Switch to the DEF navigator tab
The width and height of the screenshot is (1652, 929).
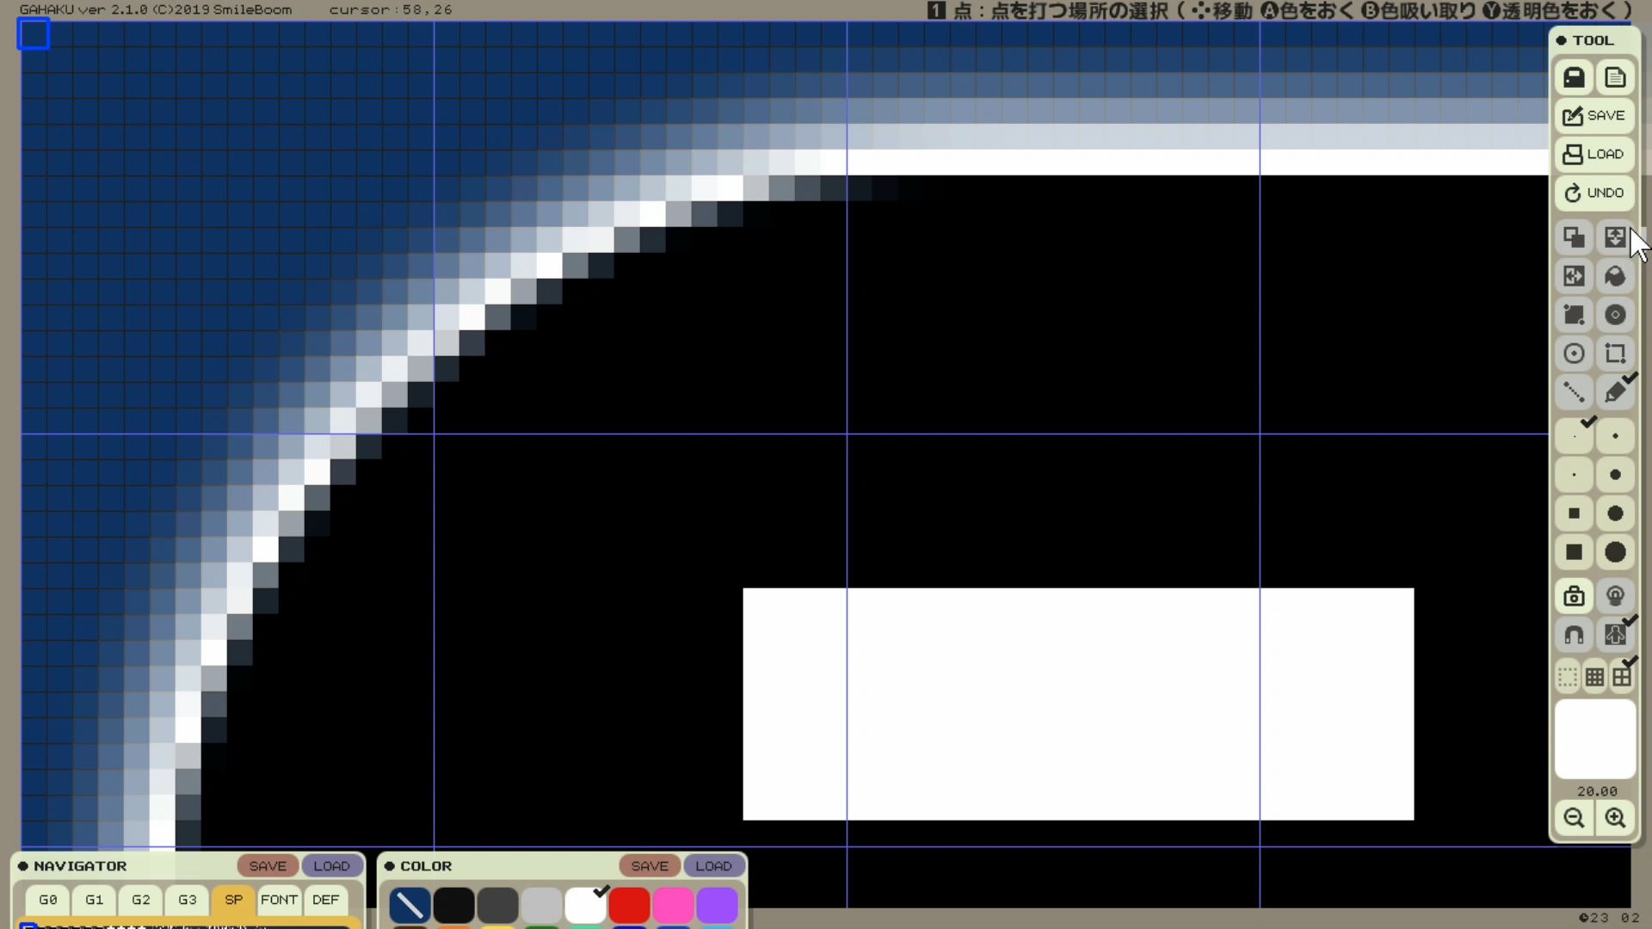coord(326,900)
